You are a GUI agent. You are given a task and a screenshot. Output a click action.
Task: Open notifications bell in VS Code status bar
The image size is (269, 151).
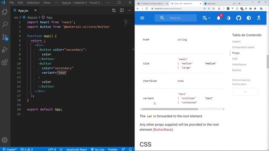click(130, 149)
